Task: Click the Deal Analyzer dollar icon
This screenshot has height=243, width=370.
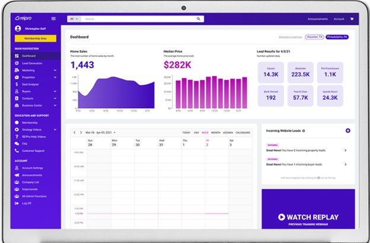Action: pos(17,84)
